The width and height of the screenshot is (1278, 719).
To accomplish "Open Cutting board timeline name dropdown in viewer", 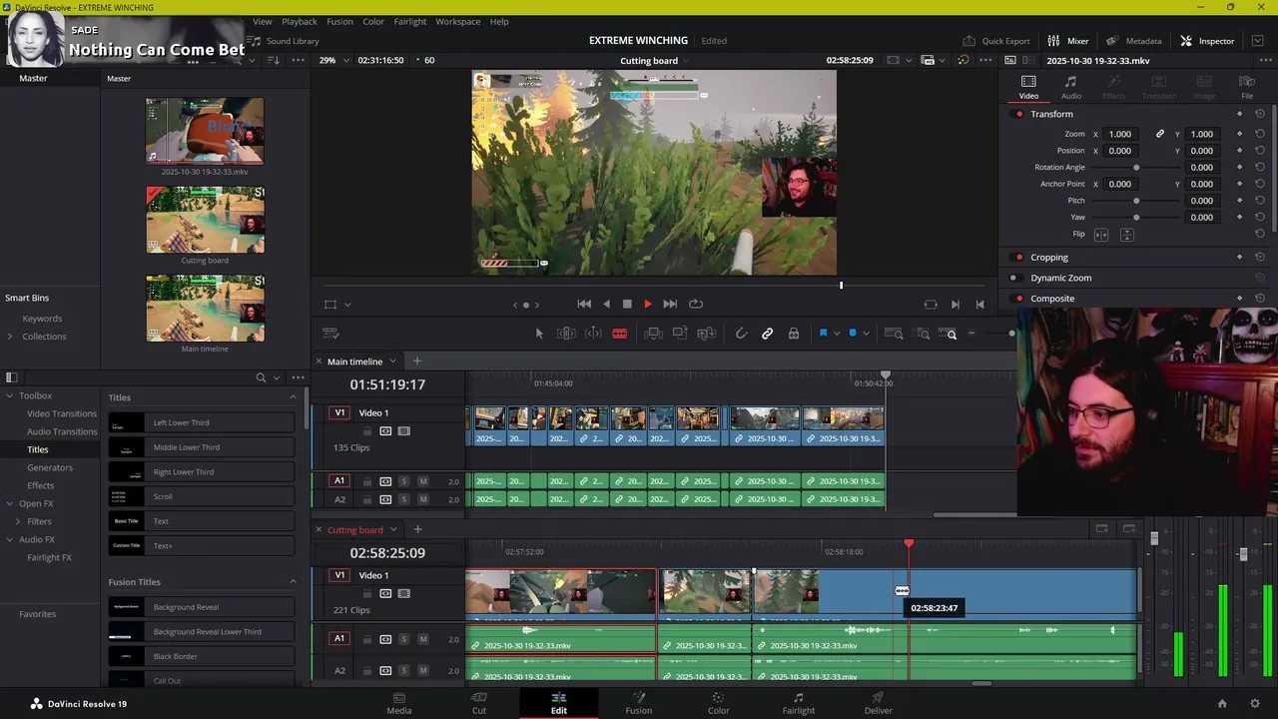I will pyautogui.click(x=655, y=61).
